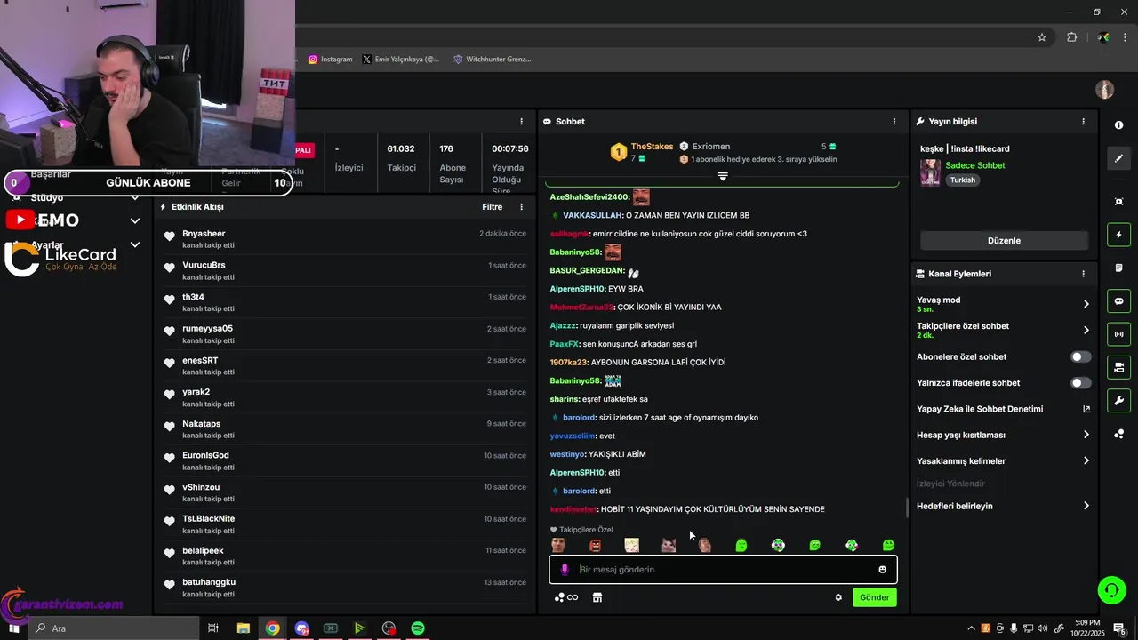
Task: Open the emoji picker in message box
Action: [x=882, y=570]
